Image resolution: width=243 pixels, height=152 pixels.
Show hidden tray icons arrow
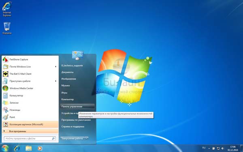209,148
